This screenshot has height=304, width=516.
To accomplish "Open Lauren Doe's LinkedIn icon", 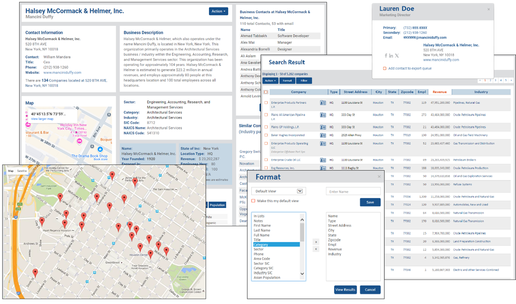I will point(391,56).
